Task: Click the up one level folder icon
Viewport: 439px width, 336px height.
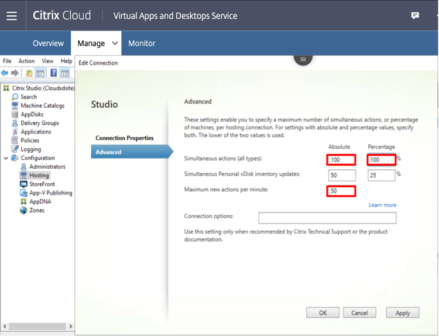Action: click(29, 73)
